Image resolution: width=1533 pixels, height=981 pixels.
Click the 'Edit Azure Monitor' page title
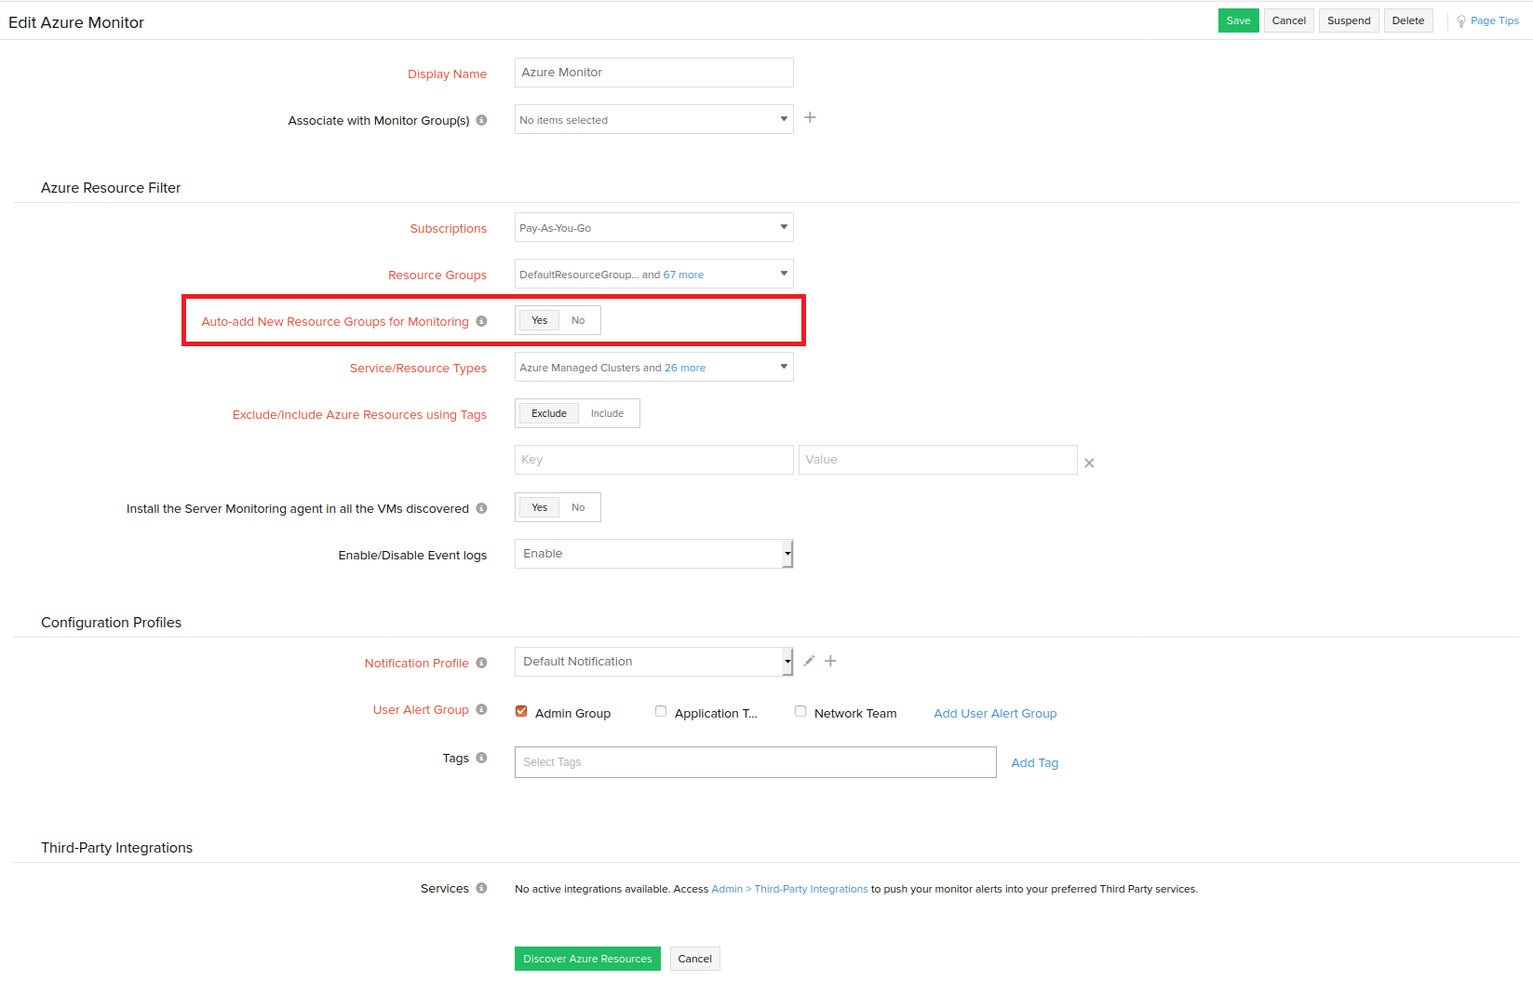[x=76, y=22]
